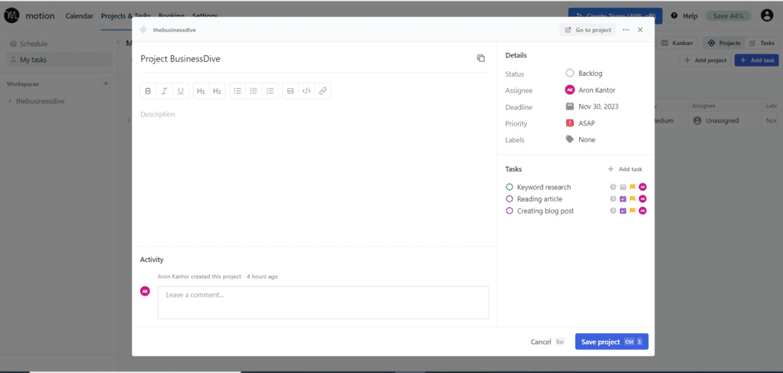Toggle italic formatting in the description toolbar

pyautogui.click(x=164, y=91)
